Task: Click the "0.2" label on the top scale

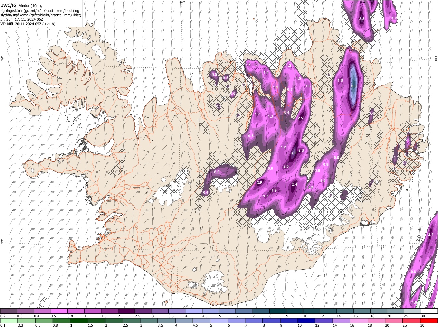Action: [3, 316]
